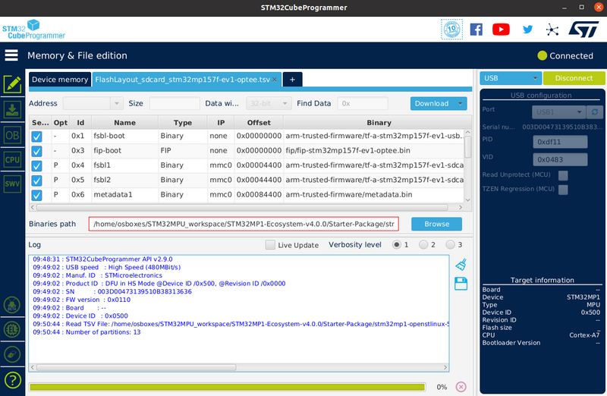Screen dimensions: 607x396
Task: Open the ST Facebook page icon
Action: 476,30
